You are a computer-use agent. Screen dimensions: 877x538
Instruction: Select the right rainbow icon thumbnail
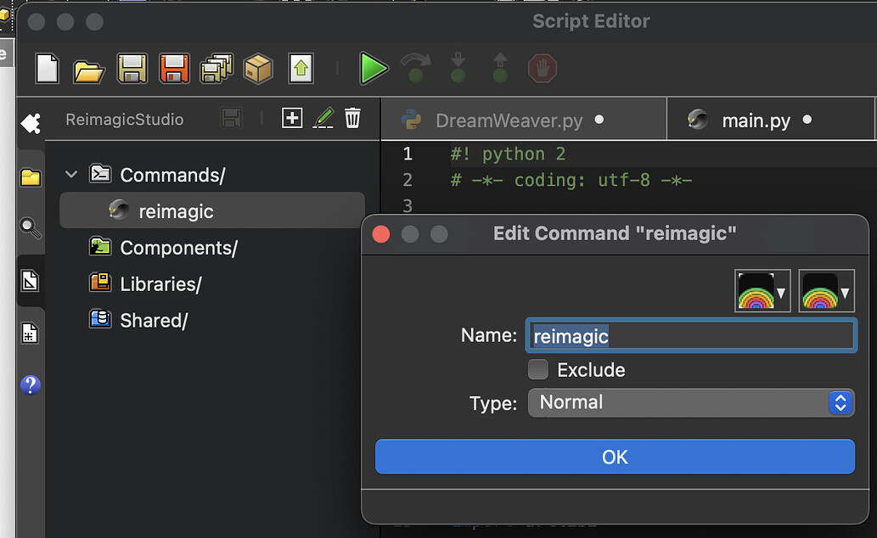820,290
